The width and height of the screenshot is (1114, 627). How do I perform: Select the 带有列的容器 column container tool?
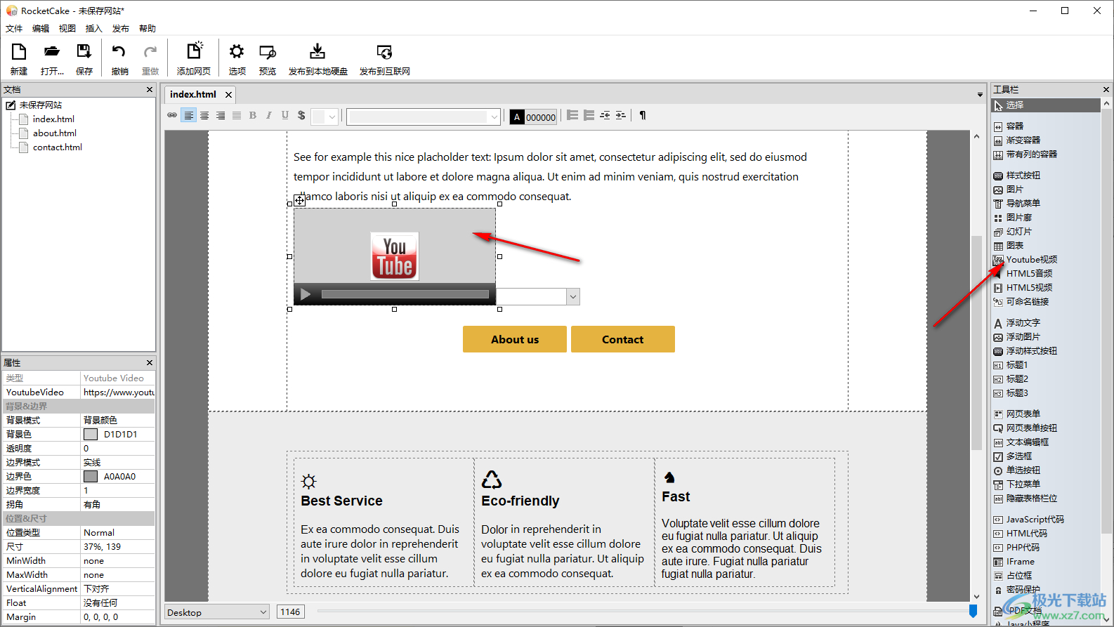1031,154
